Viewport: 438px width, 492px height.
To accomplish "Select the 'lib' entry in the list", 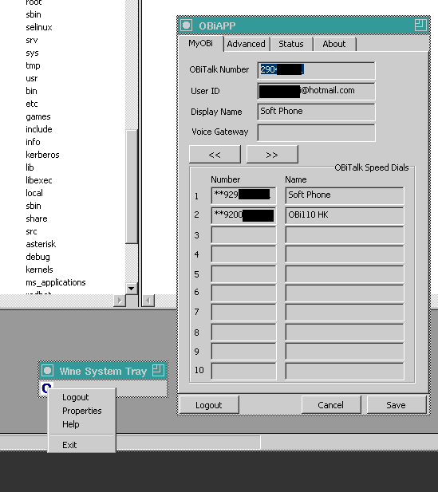I will [30, 167].
